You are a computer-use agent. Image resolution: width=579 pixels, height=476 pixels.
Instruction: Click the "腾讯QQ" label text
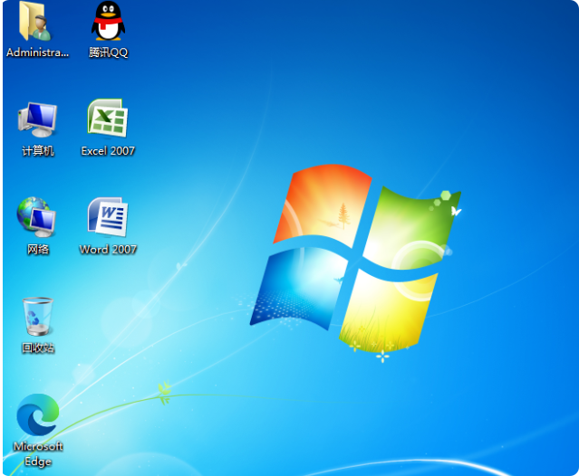108,52
